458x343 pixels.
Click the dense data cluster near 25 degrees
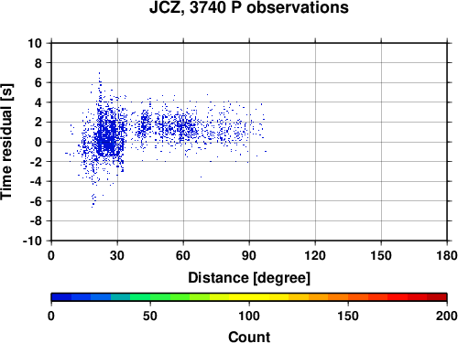108,134
